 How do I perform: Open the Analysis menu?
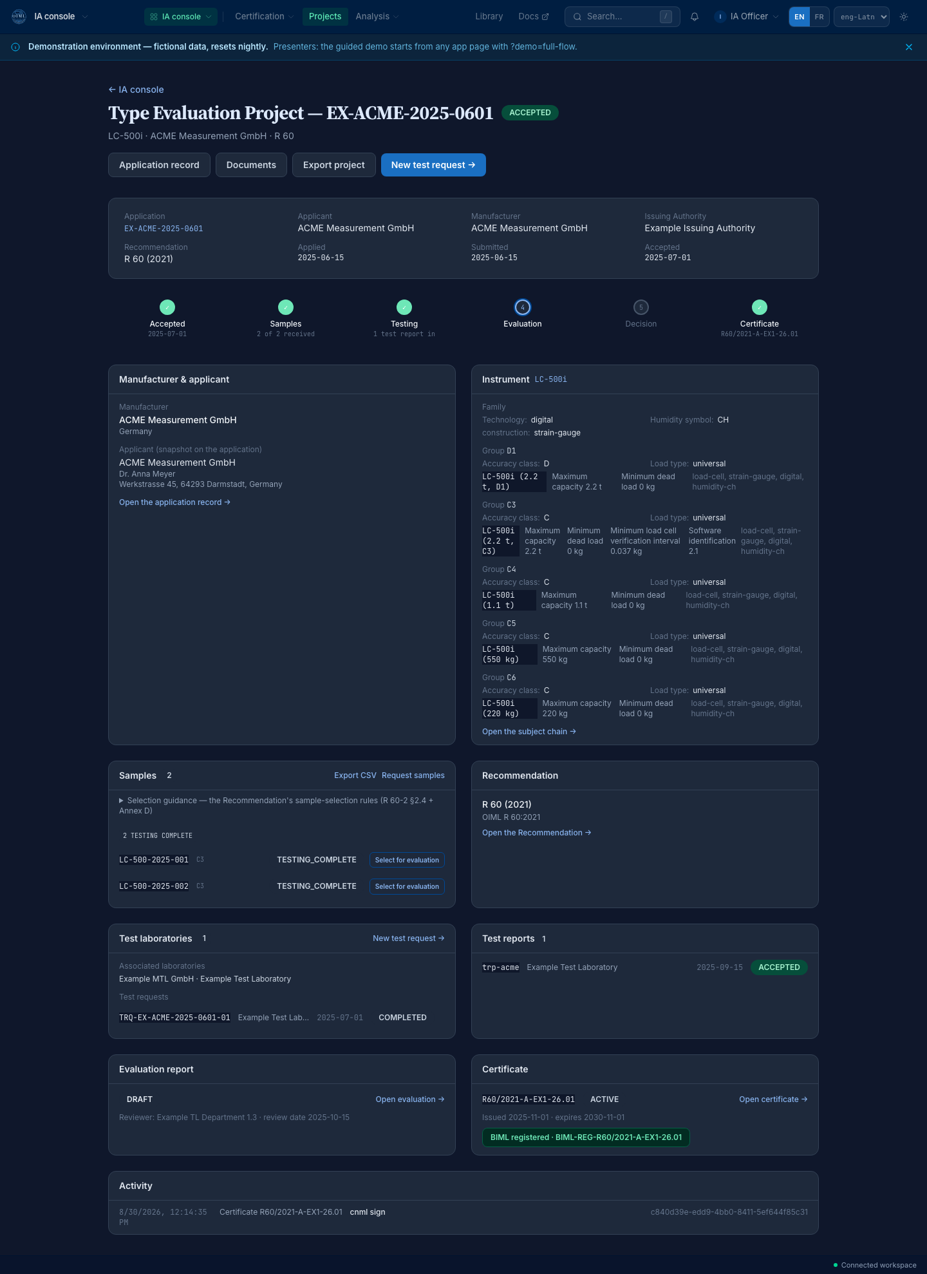click(377, 17)
